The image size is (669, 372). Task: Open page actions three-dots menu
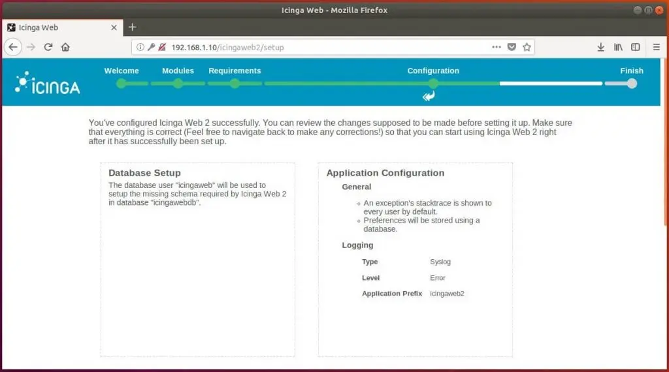coord(497,47)
